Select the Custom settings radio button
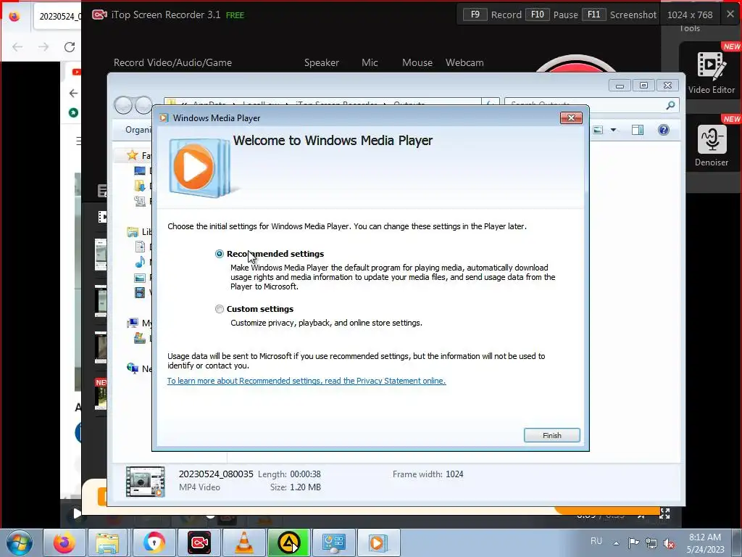 coord(219,309)
